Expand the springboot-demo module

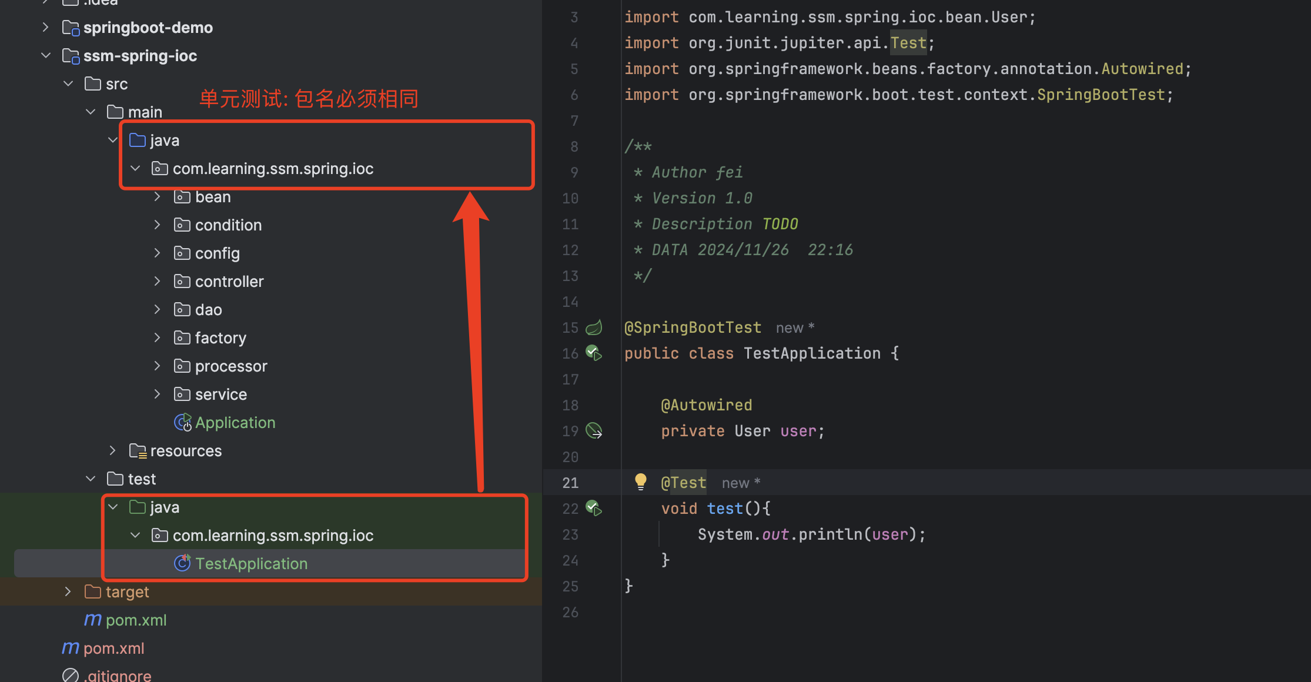(x=46, y=27)
